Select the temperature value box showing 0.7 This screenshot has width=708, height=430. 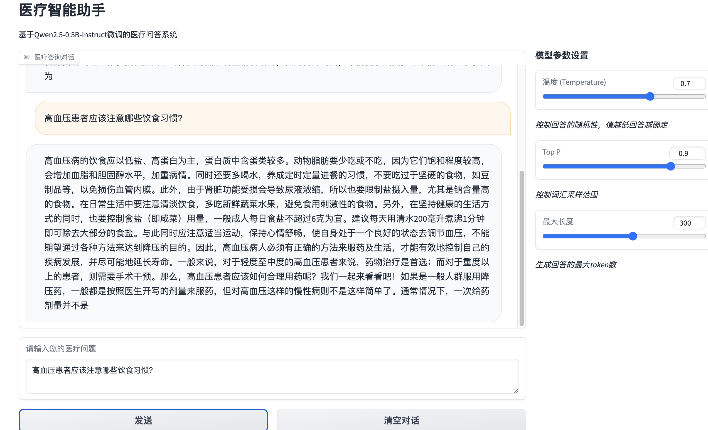click(689, 84)
